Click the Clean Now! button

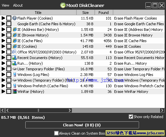pos(82,125)
